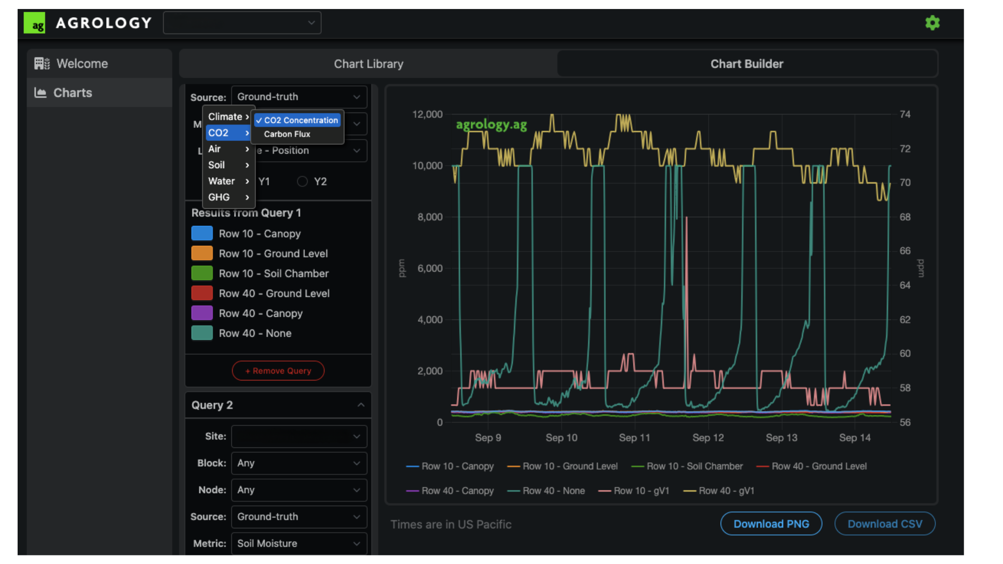Screen dimensions: 1003x564
Task: Click the Charts graph icon
Action: pos(41,93)
